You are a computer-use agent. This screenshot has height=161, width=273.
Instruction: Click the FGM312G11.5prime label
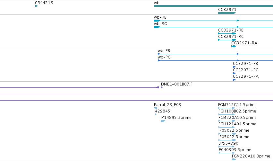point(237,105)
